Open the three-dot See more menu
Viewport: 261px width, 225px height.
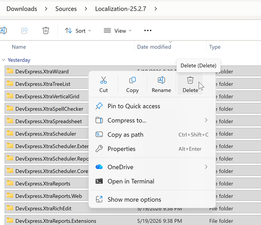[x=148, y=31]
